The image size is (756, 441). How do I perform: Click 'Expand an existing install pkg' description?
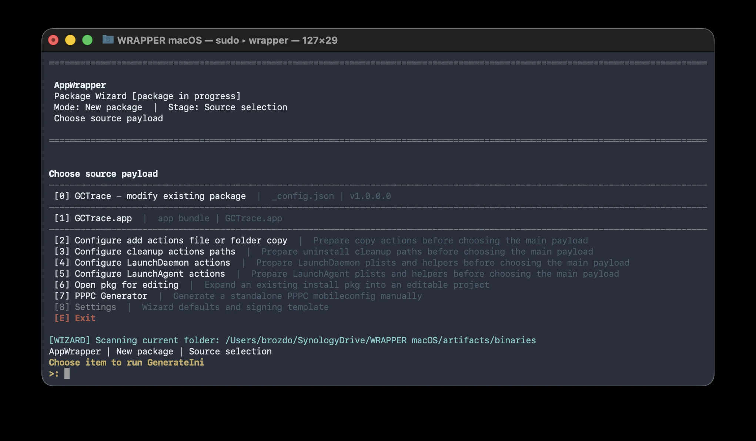347,285
